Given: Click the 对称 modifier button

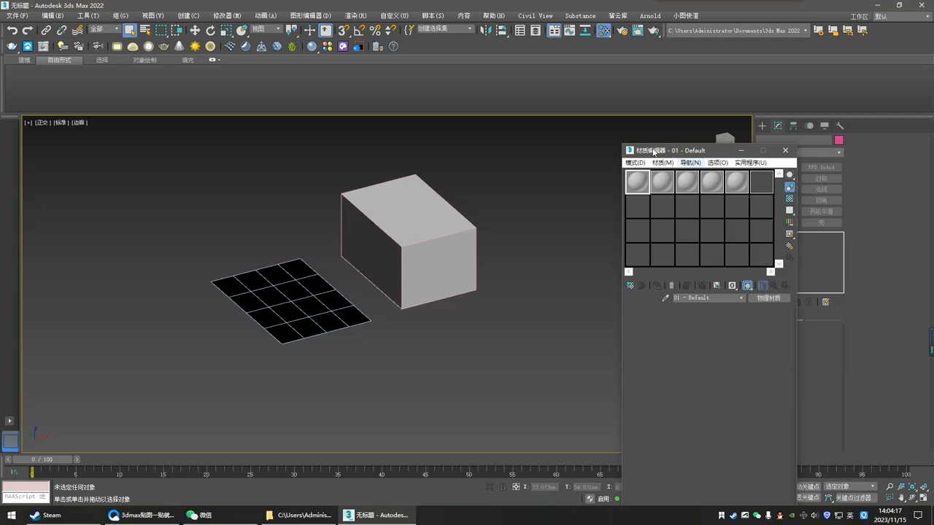Looking at the screenshot, I should pos(822,178).
